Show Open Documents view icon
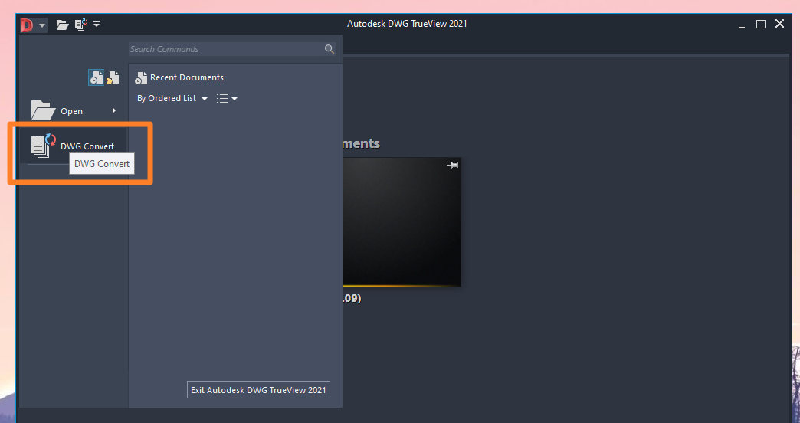Image resolution: width=800 pixels, height=423 pixels. tap(113, 77)
